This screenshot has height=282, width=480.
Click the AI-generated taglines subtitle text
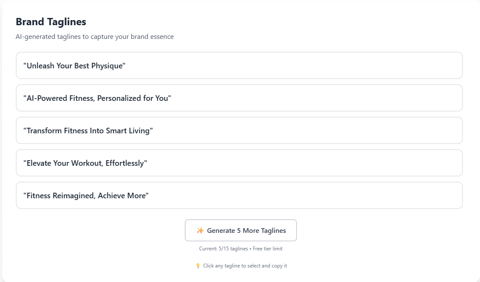pyautogui.click(x=95, y=37)
